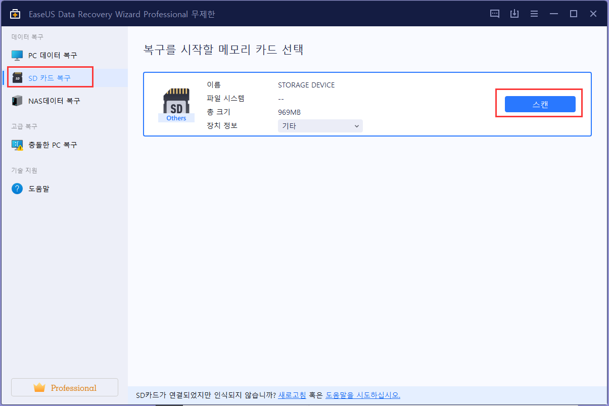Open the 도움말을 시도하십시오 link
Screen dimensions: 609x406
(x=363, y=395)
